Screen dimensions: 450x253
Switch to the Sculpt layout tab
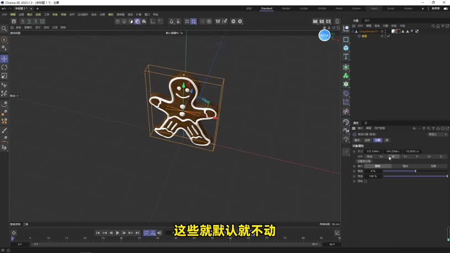(304, 9)
